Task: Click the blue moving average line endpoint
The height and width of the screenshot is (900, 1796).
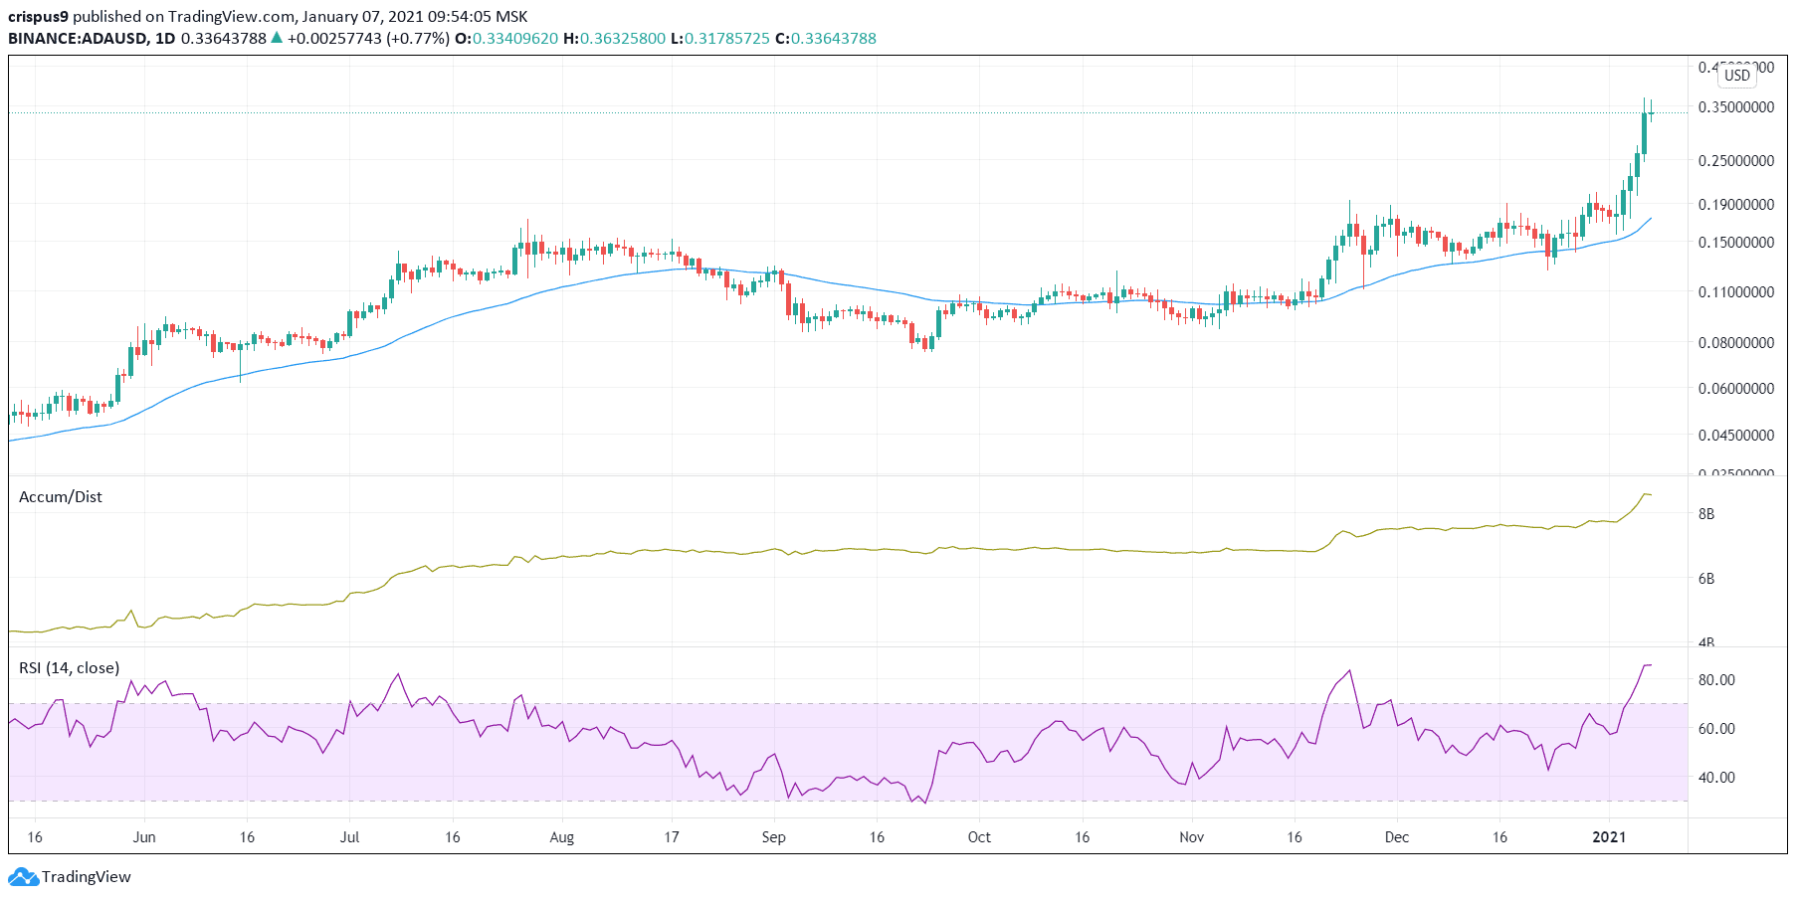Action: point(1651,218)
